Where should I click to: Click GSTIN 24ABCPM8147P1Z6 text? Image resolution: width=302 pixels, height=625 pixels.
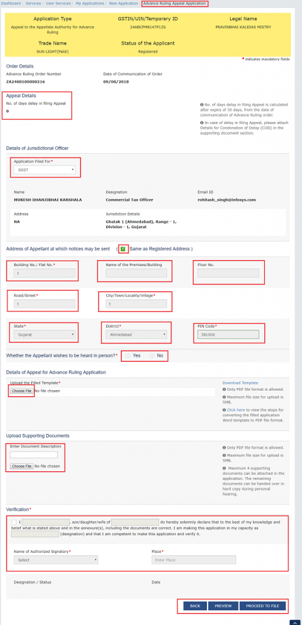148,27
